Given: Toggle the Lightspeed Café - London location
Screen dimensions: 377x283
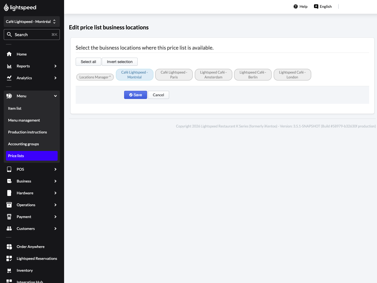Looking at the screenshot, I should coord(292,75).
